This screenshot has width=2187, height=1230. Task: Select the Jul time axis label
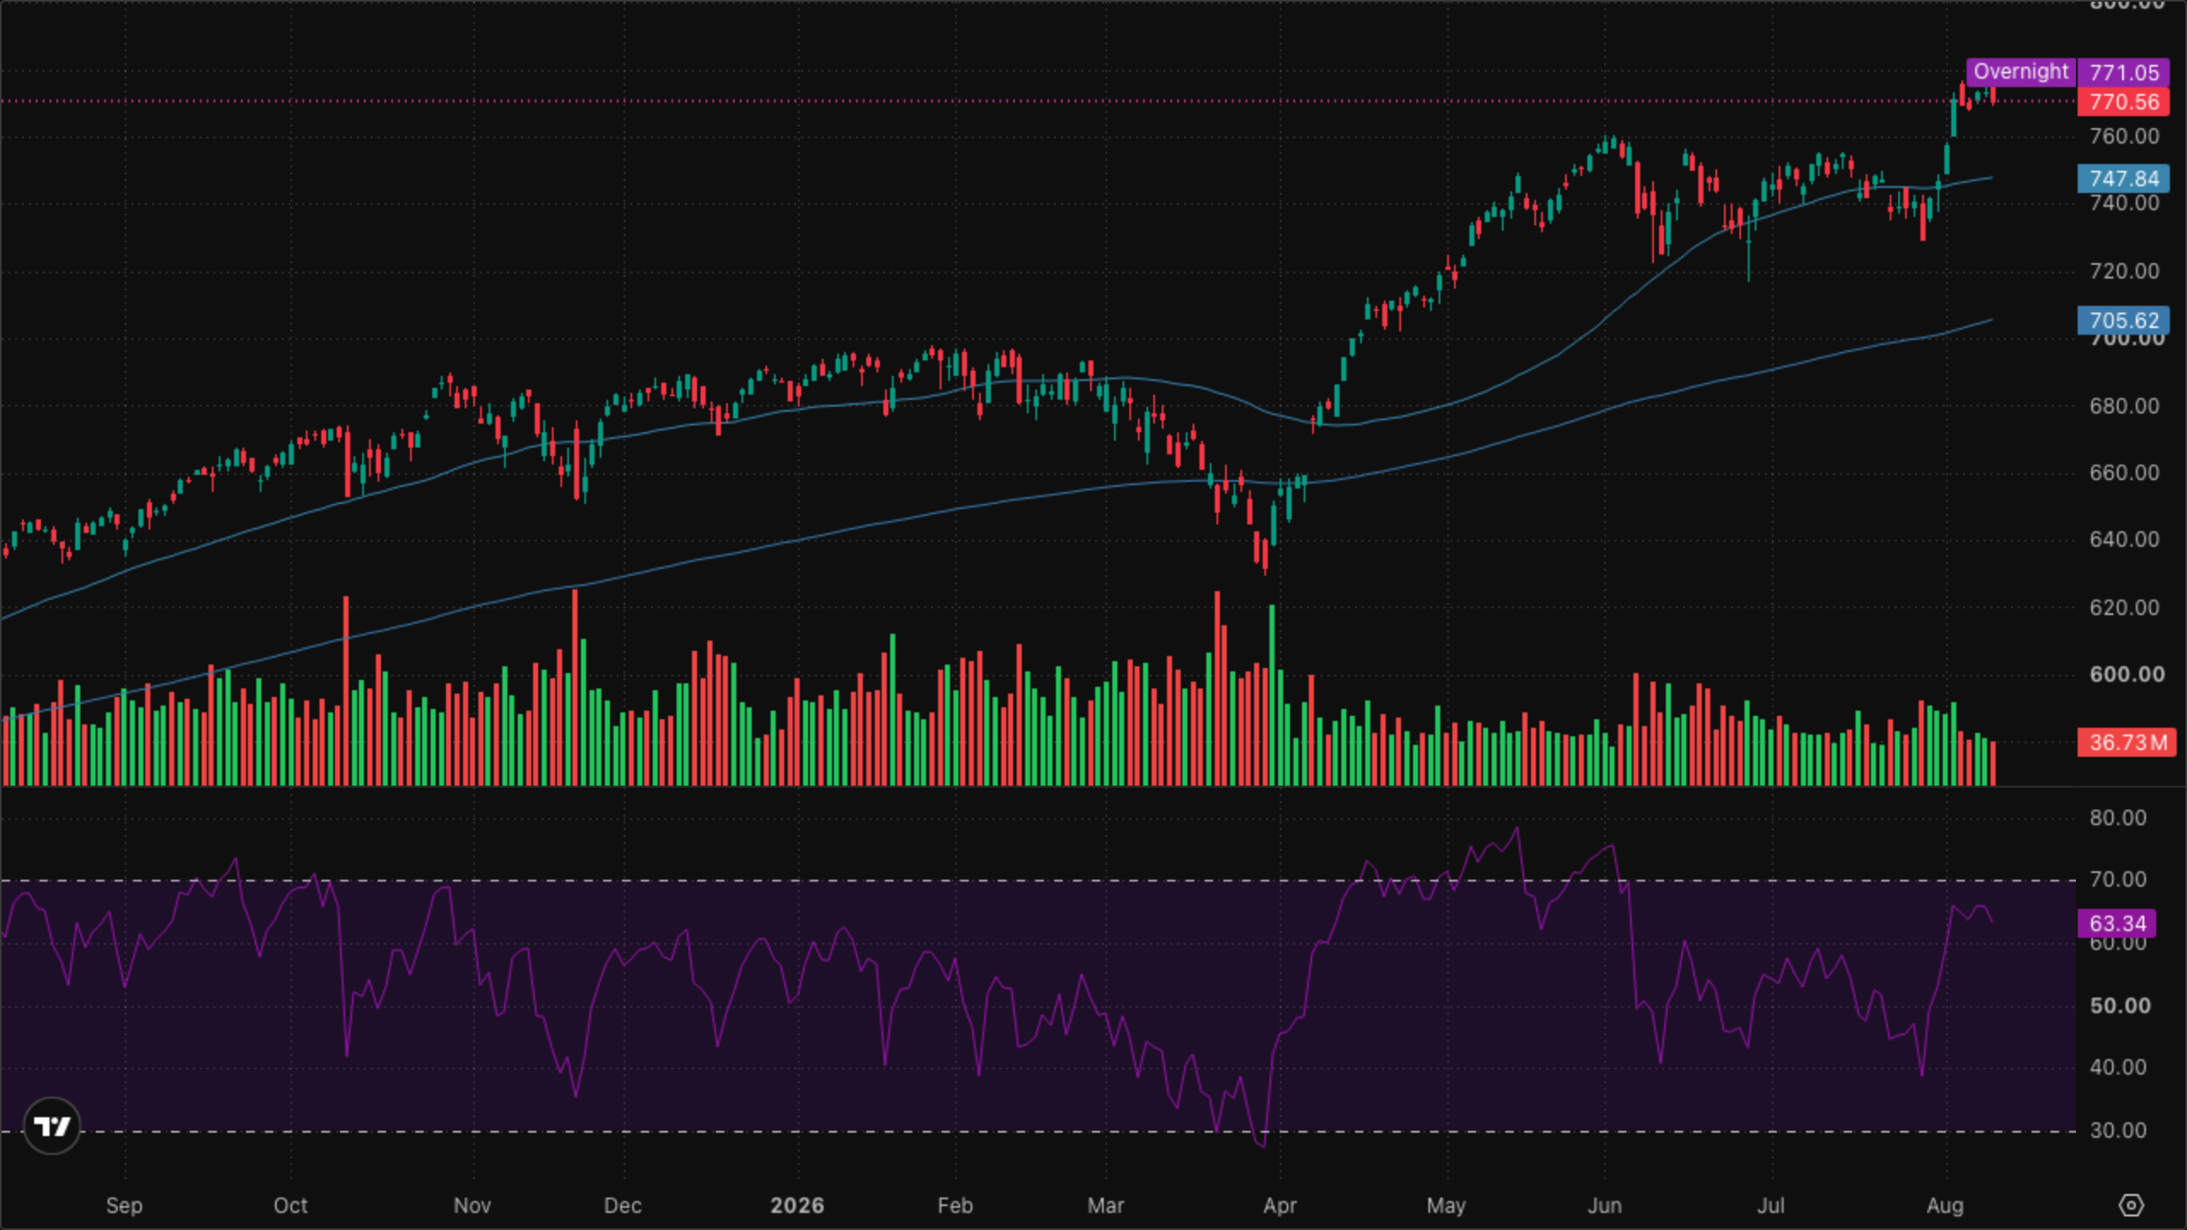click(x=1771, y=1206)
